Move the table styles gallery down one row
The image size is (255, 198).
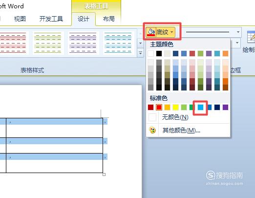(140, 44)
